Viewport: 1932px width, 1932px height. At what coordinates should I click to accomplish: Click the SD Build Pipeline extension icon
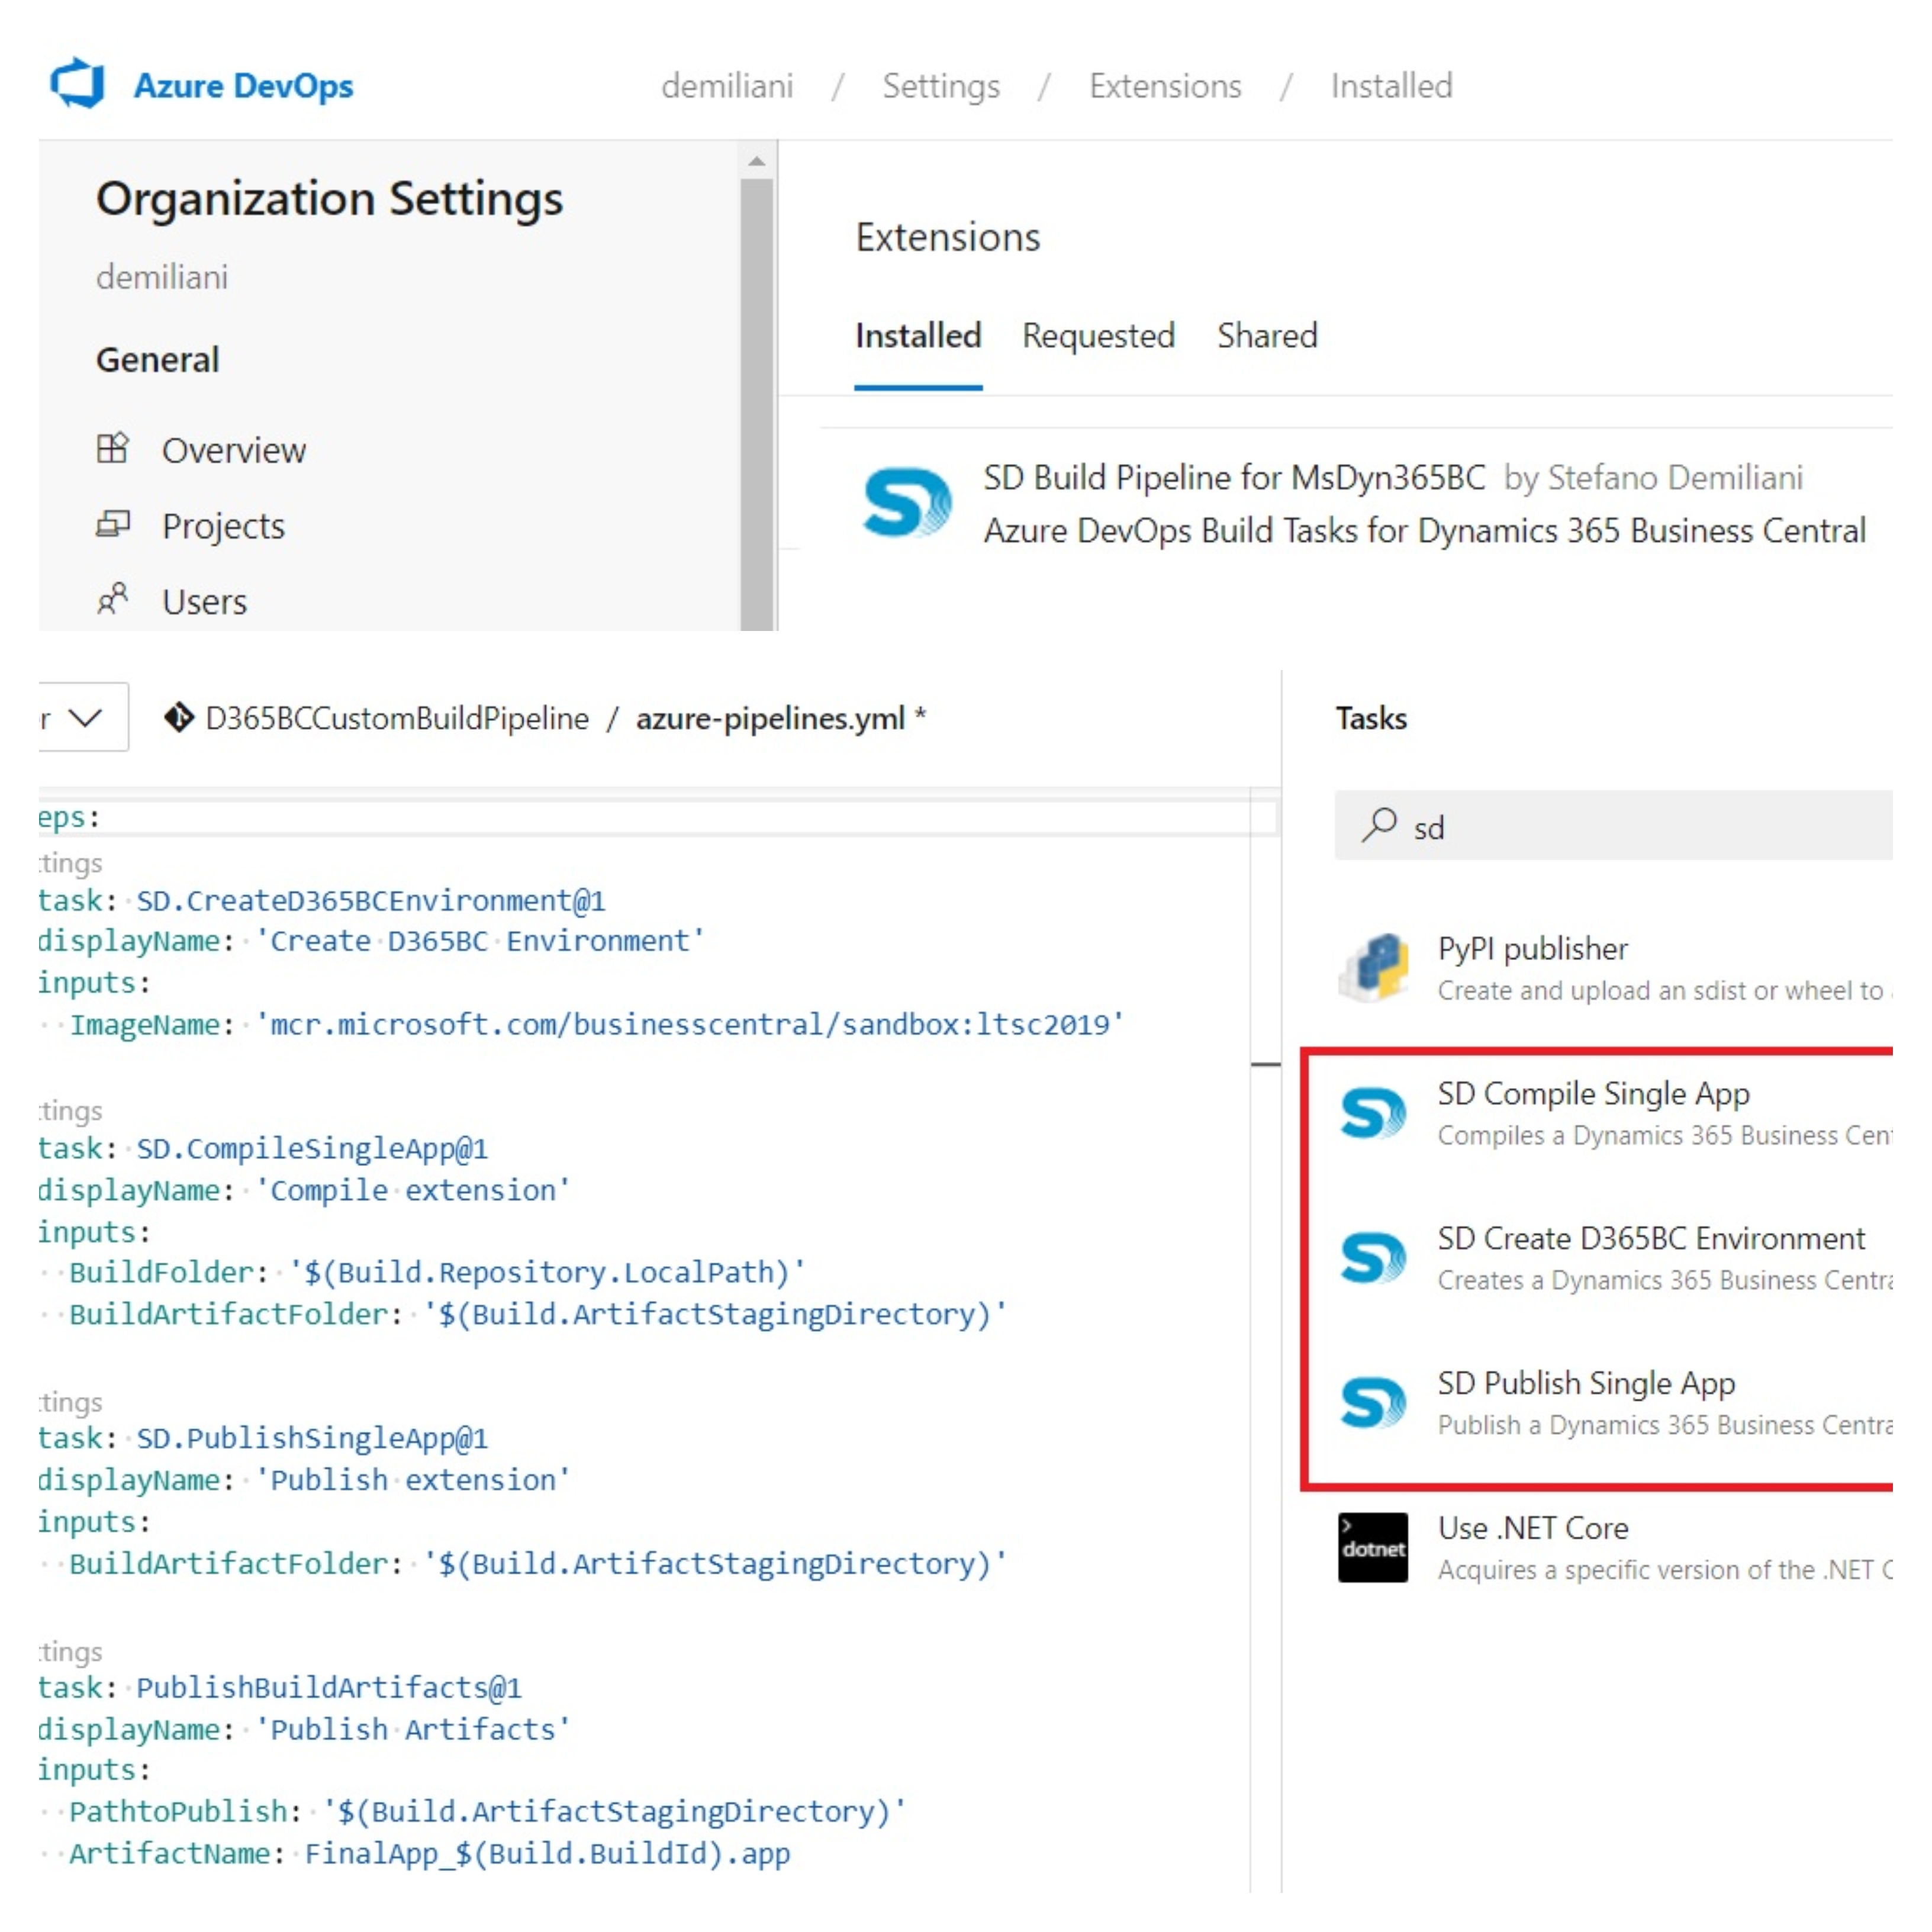click(906, 503)
